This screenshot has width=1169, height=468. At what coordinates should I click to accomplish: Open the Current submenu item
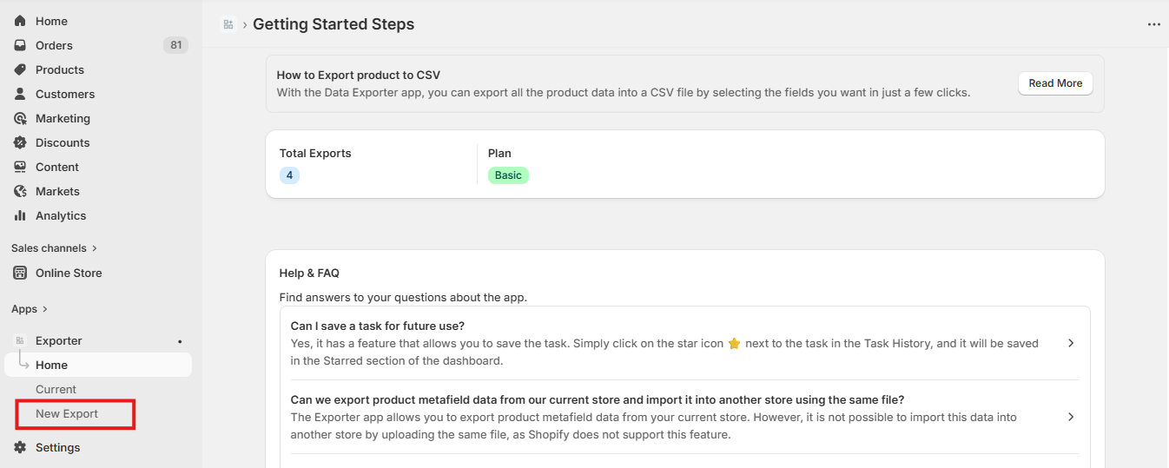click(x=56, y=390)
